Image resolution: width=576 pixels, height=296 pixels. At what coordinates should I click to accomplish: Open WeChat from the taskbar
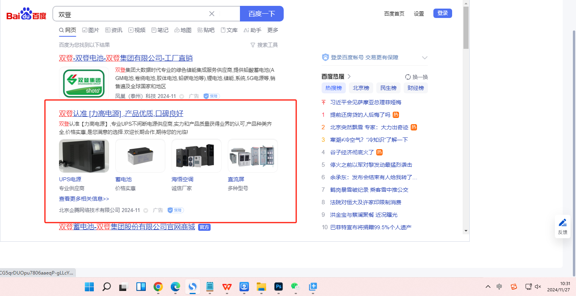[295, 287]
